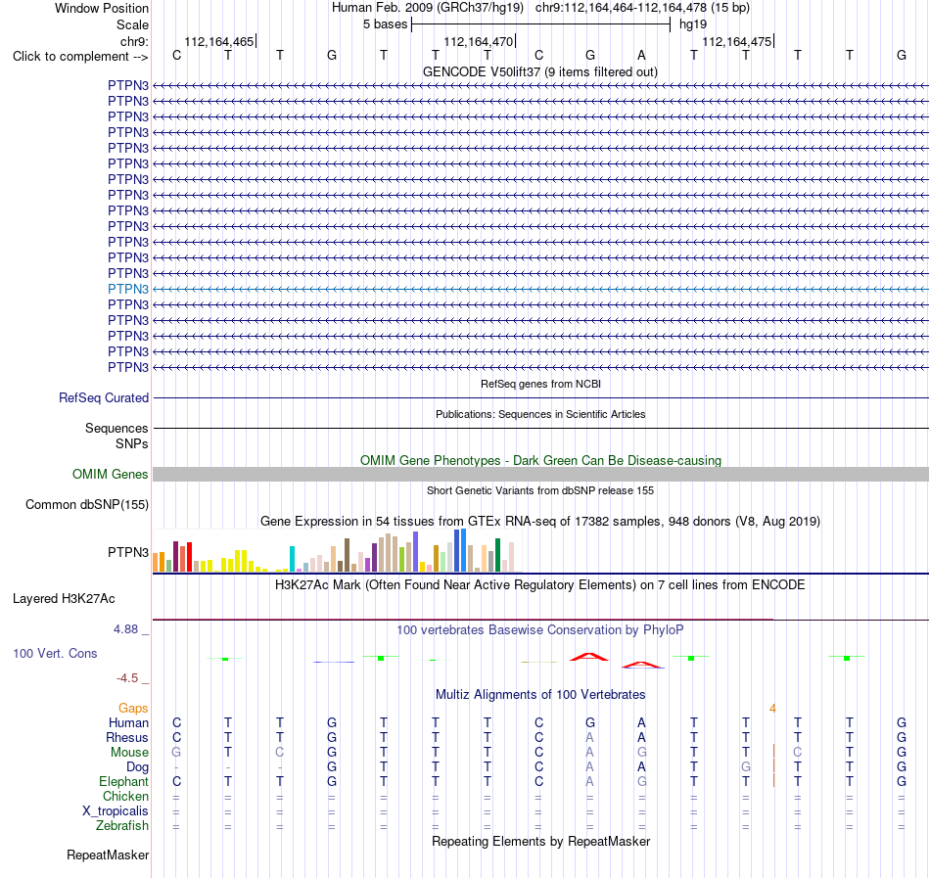This screenshot has height=878, width=930.
Task: Click the PTPN3 label beside GTEx bar chart
Action: (x=128, y=552)
